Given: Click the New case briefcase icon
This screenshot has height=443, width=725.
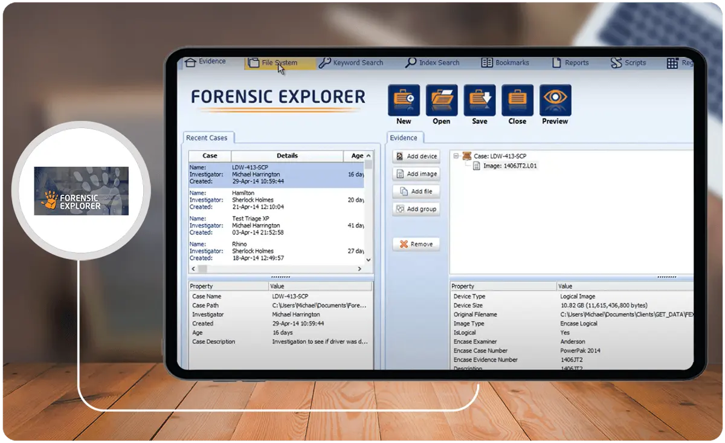Looking at the screenshot, I should pos(404,100).
